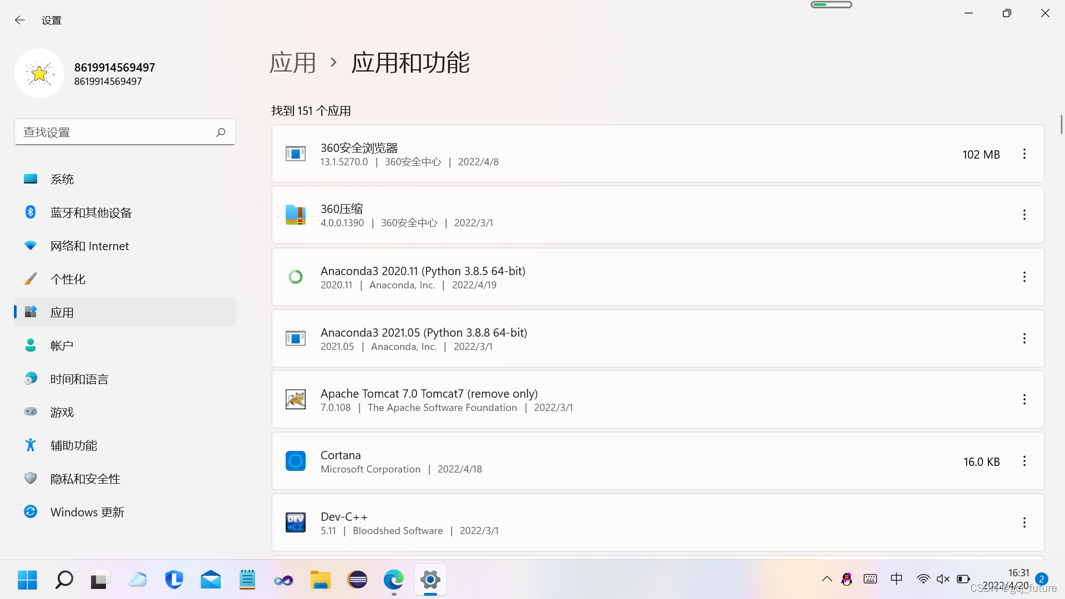1065x599 pixels.
Task: Click the Cortana blue circle icon
Action: click(296, 461)
